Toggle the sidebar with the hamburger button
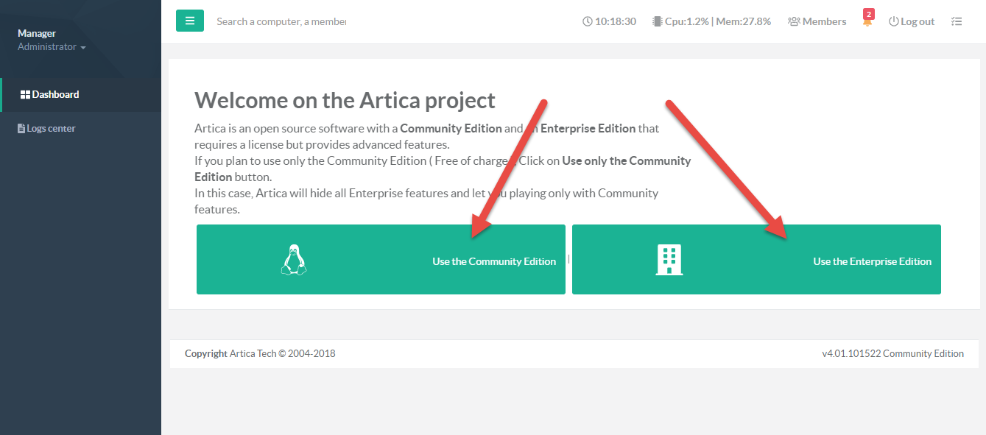This screenshot has width=986, height=435. click(189, 21)
